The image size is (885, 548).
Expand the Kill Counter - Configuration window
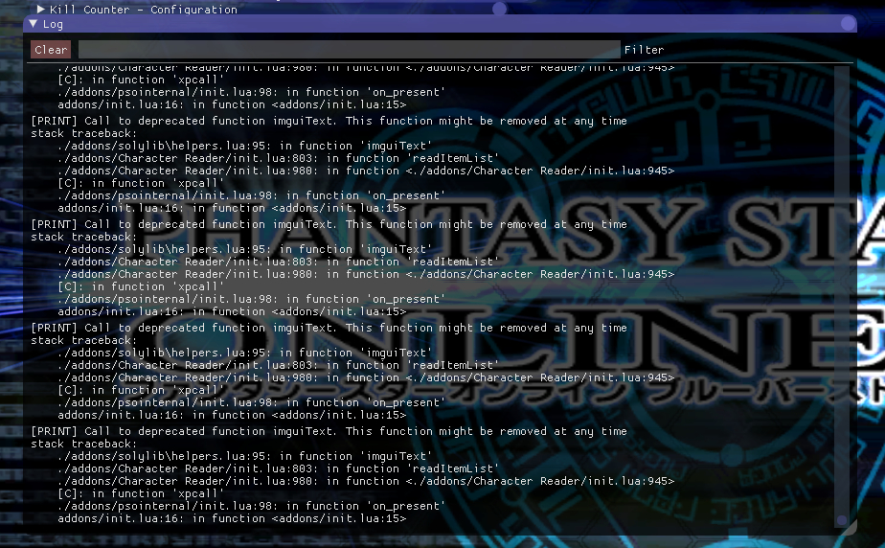click(x=41, y=9)
